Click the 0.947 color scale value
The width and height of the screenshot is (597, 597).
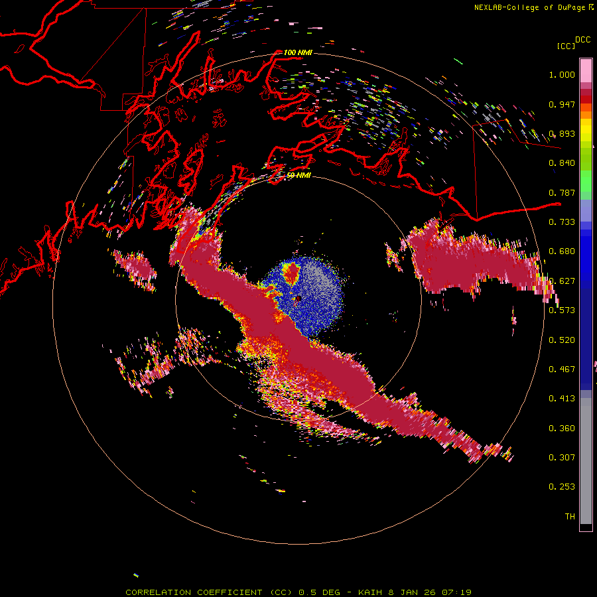coord(562,104)
